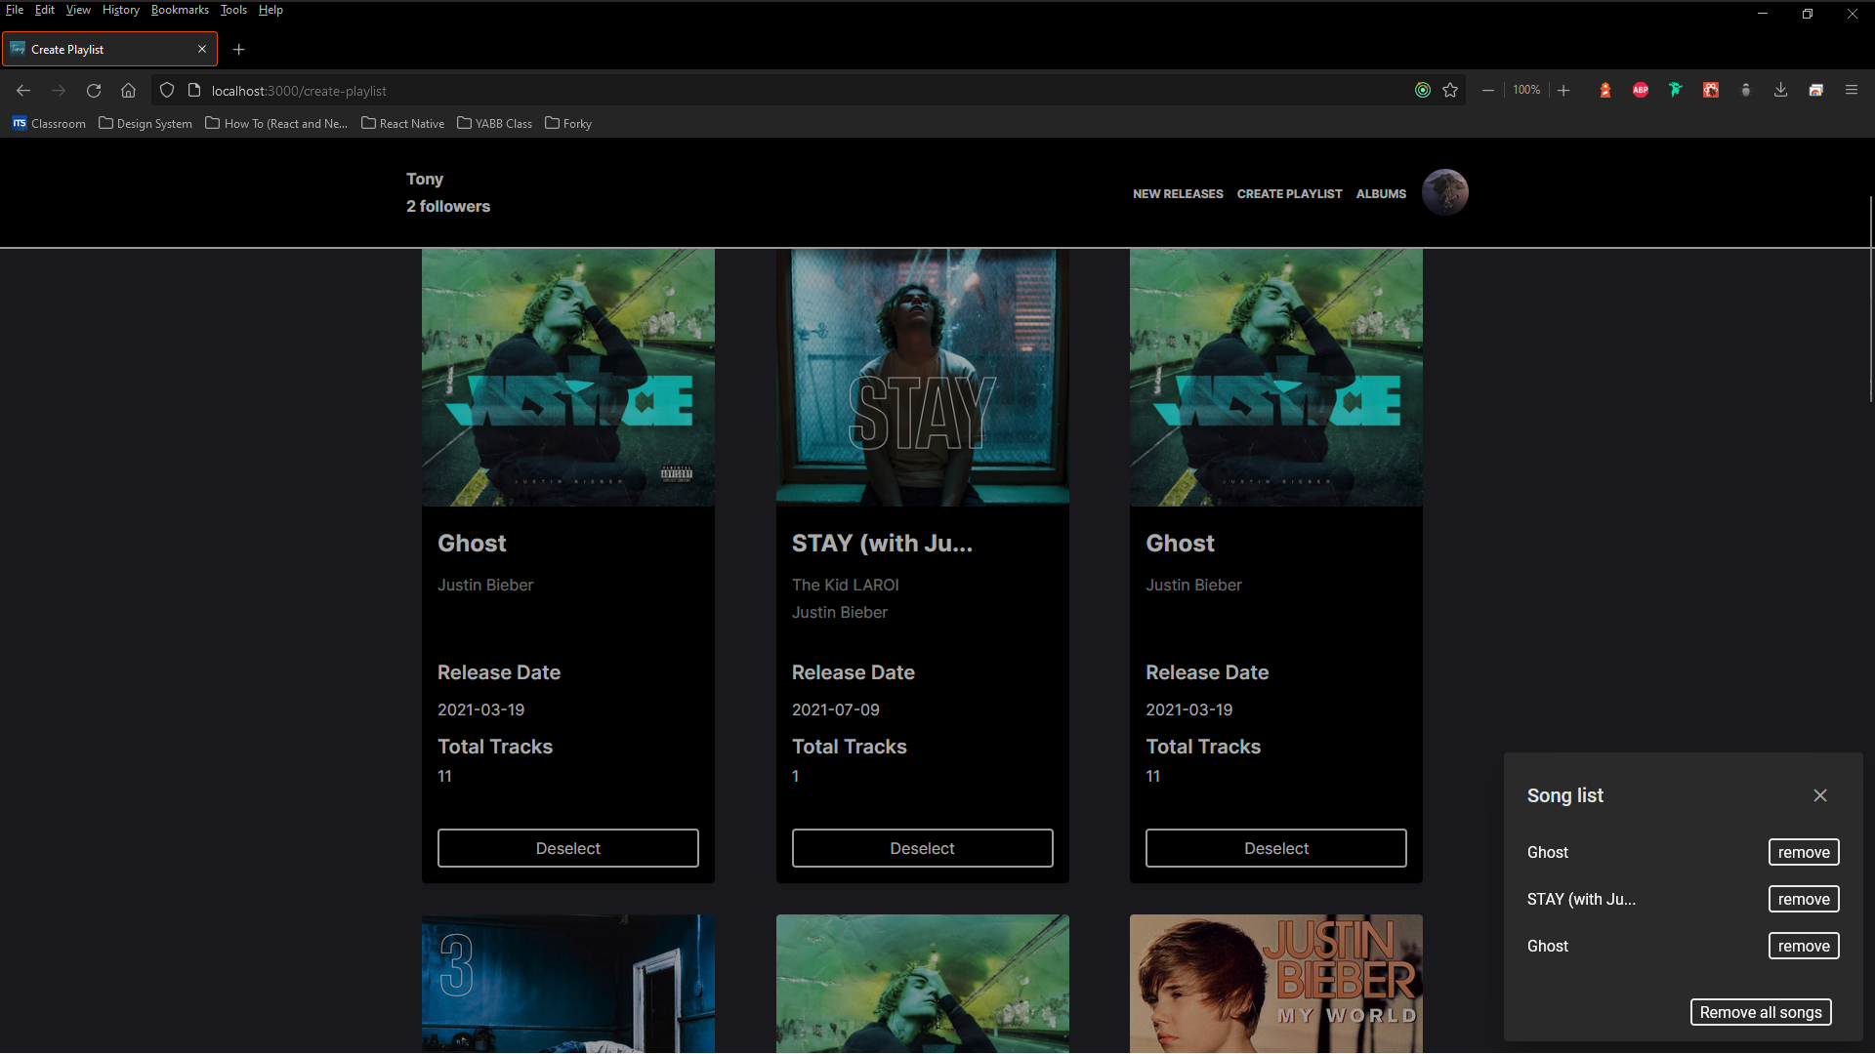Open the downloads arrow icon
This screenshot has height=1054, width=1875.
pyautogui.click(x=1780, y=90)
